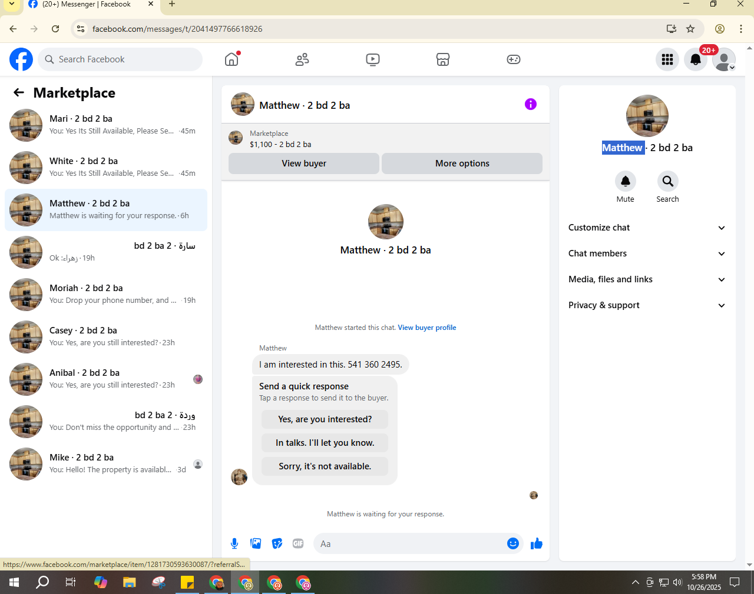Open the Facebook menu grid icon
The image size is (754, 594).
click(667, 59)
